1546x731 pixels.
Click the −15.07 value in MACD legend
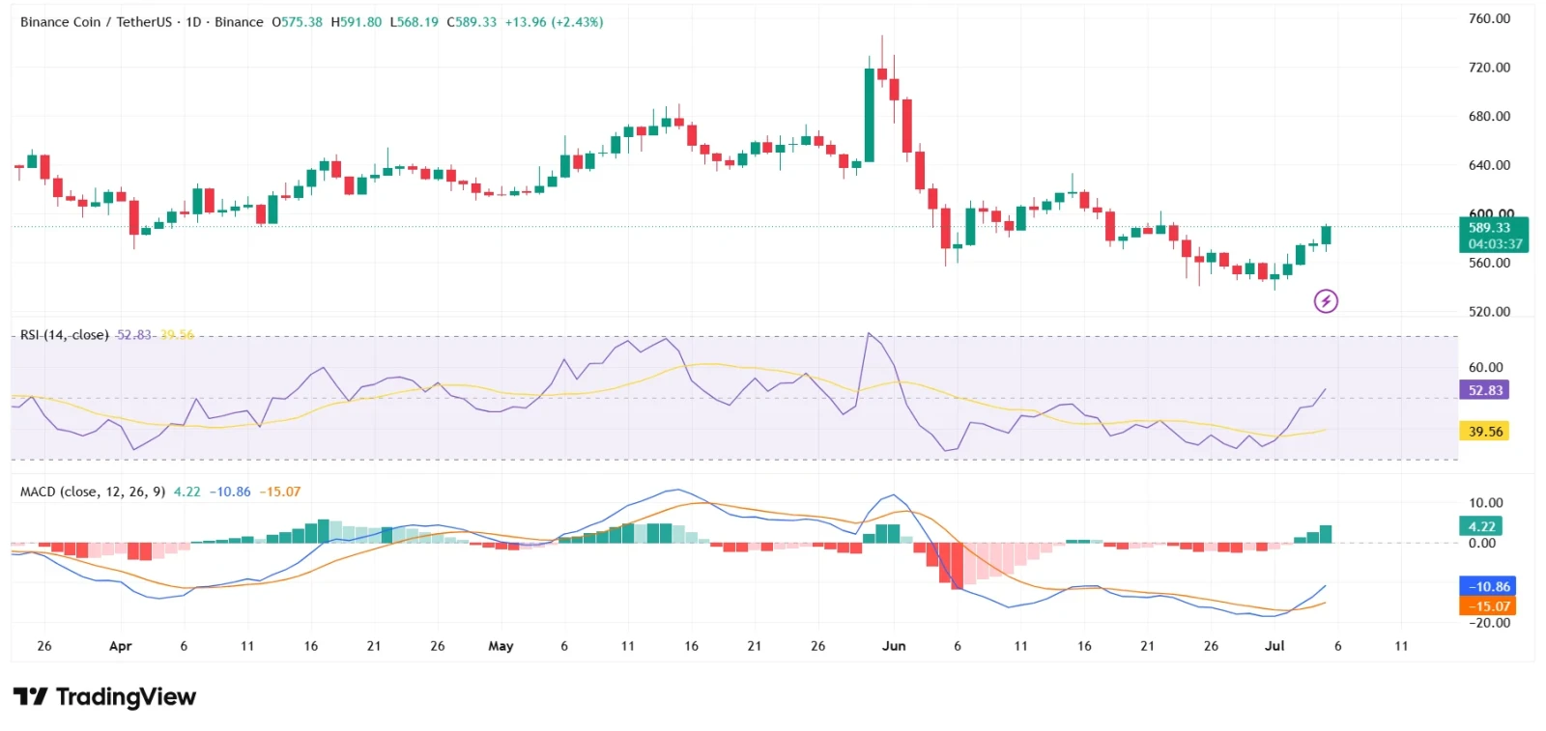pos(280,492)
